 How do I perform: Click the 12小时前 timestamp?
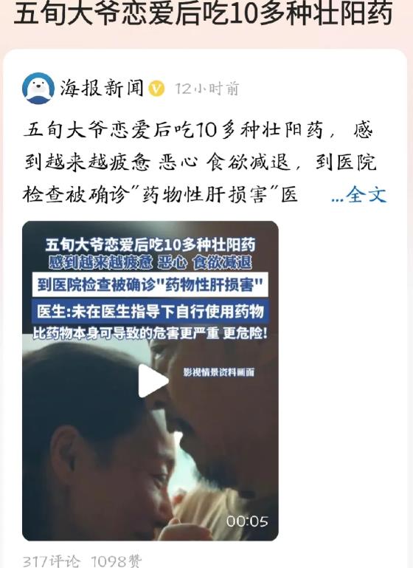tap(206, 89)
